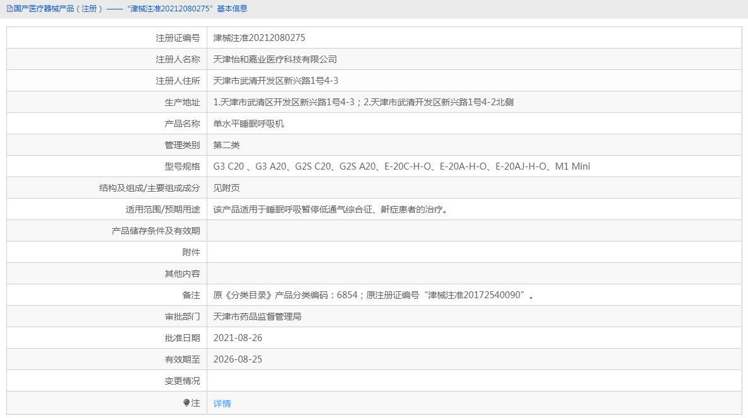Select the 审批部门 value 天津市药品监督管理局

[260, 316]
